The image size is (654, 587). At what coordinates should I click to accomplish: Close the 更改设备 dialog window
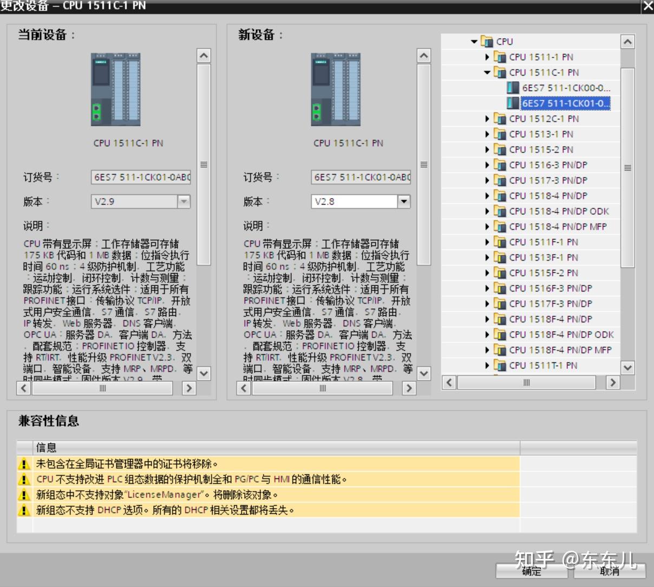(648, 6)
